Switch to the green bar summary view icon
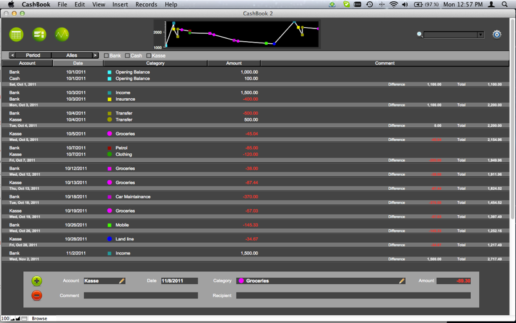The height and width of the screenshot is (323, 516). pyautogui.click(x=39, y=34)
